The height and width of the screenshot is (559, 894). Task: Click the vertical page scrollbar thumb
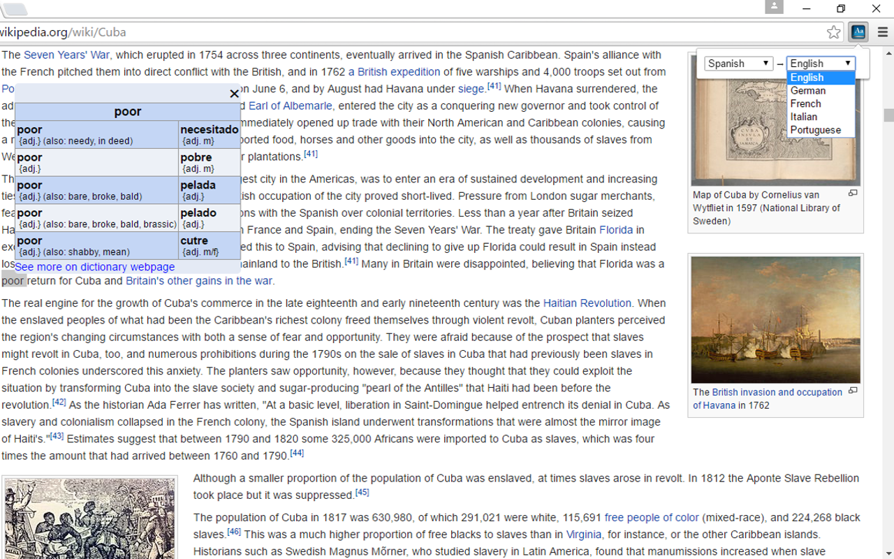[x=888, y=115]
